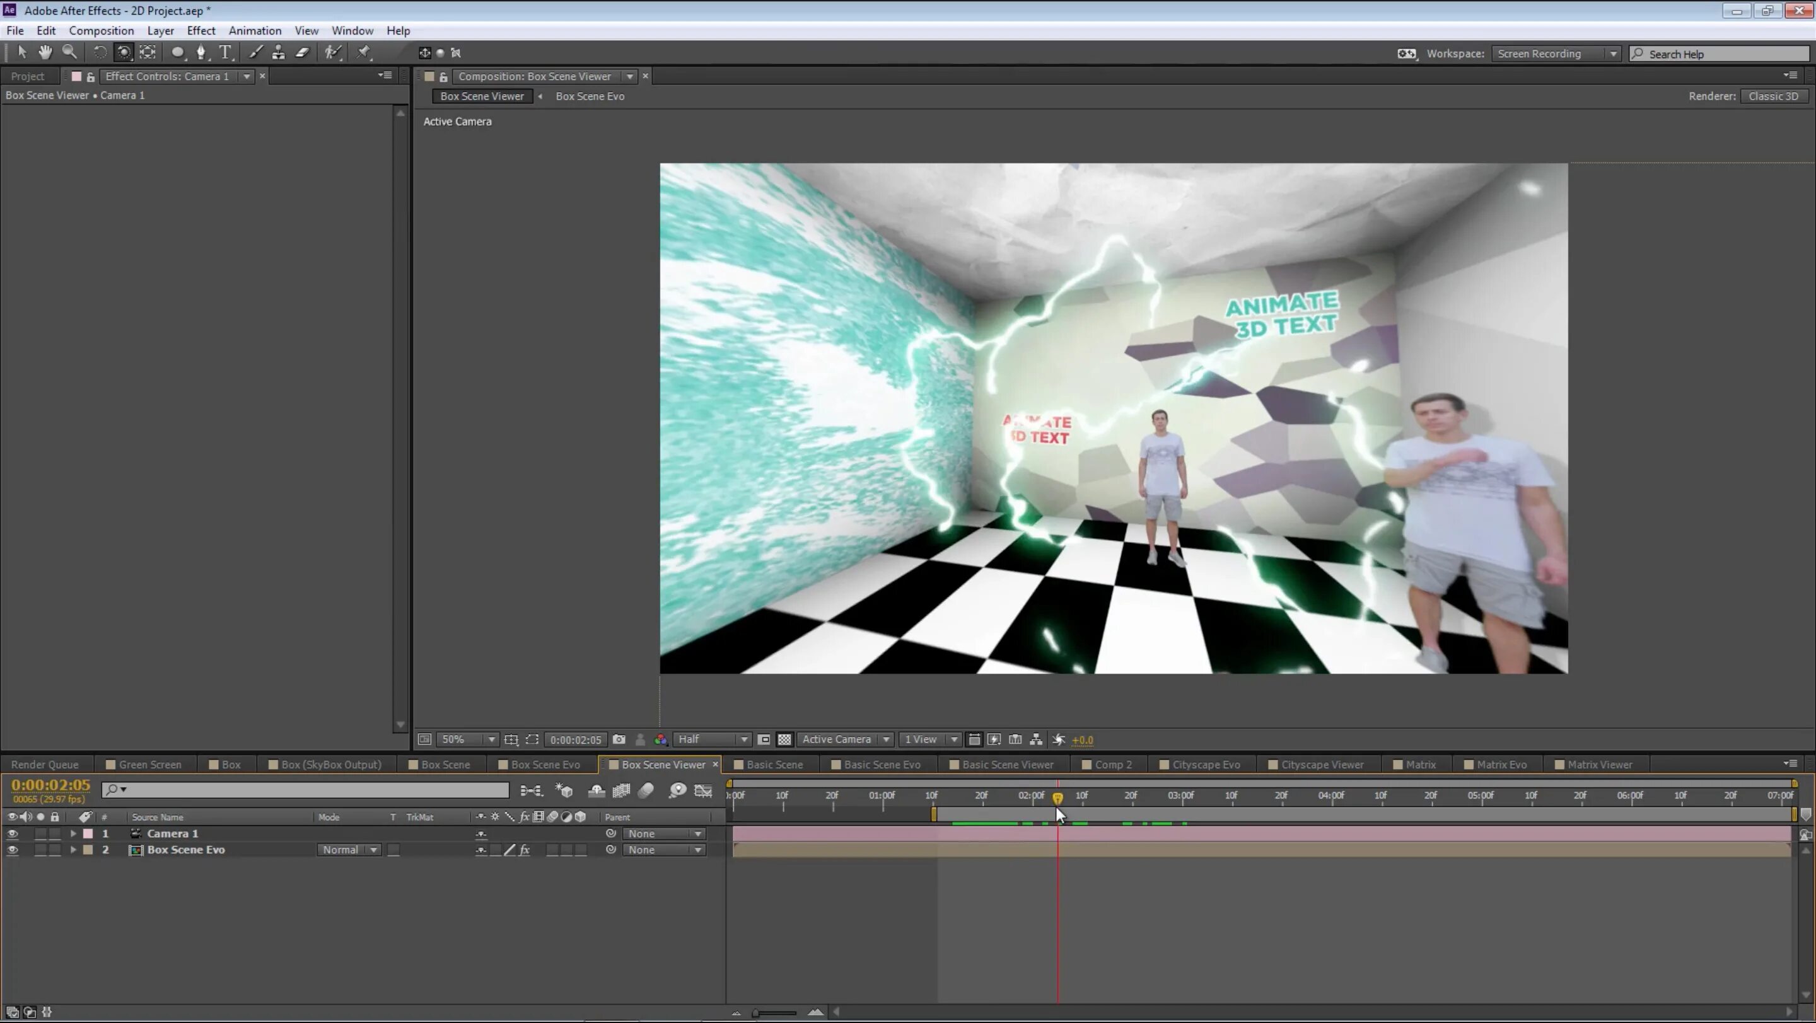Click the timeline zoom slider
The image size is (1816, 1023).
tap(774, 1013)
